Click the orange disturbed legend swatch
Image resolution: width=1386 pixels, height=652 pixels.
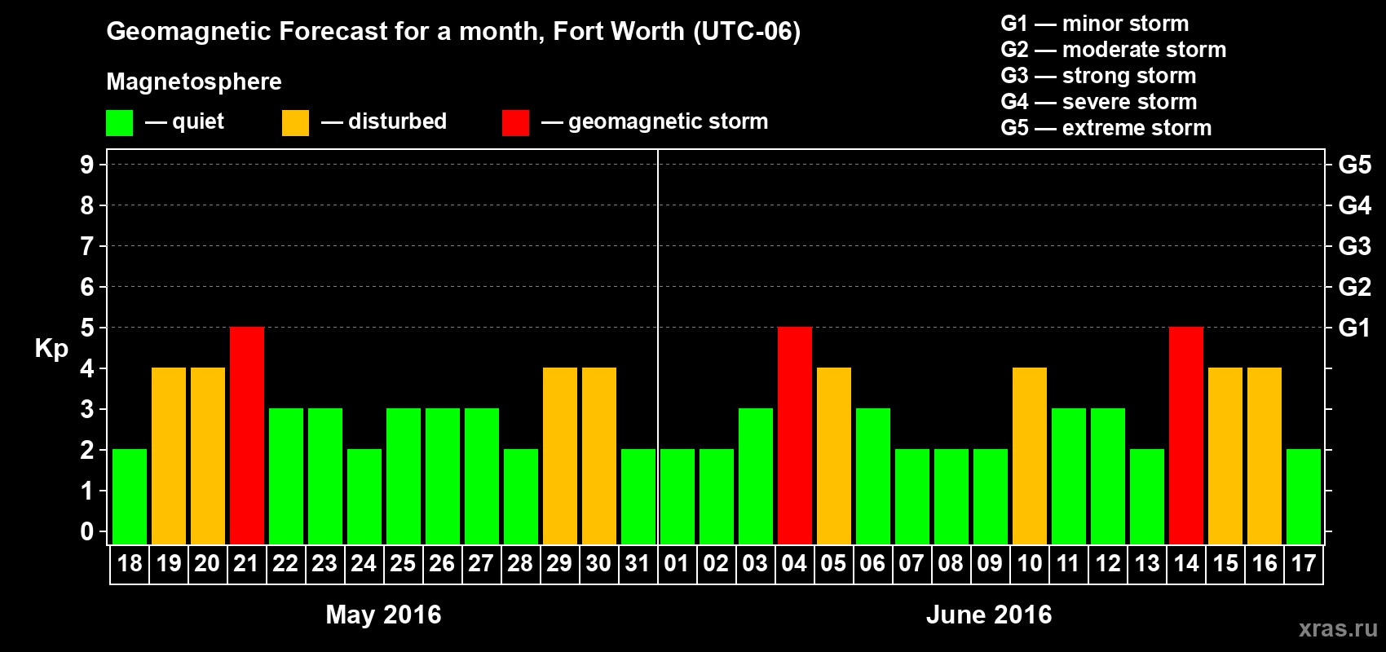click(x=295, y=123)
